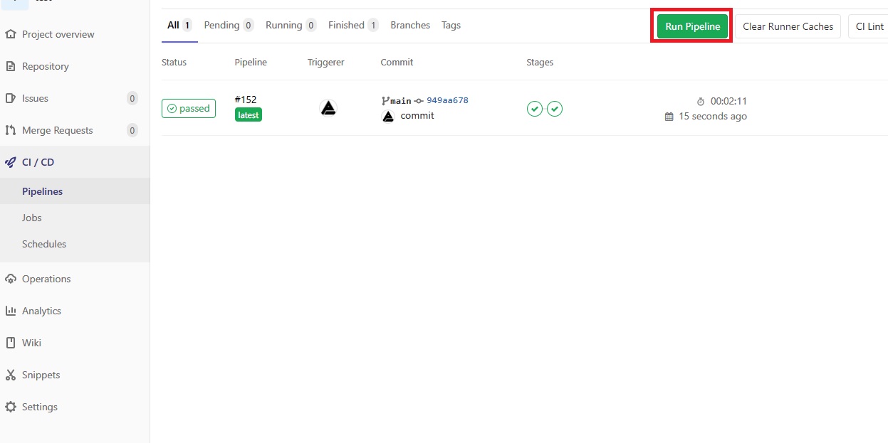Click the triggerer avatar
This screenshot has height=443, width=888.
click(328, 108)
